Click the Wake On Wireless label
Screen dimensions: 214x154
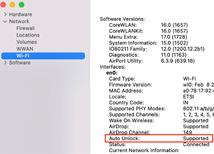[x=131, y=120]
